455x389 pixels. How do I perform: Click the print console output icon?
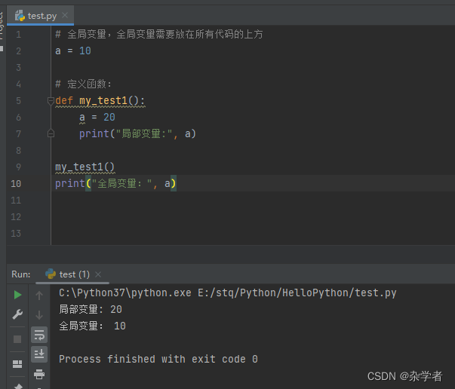(39, 374)
